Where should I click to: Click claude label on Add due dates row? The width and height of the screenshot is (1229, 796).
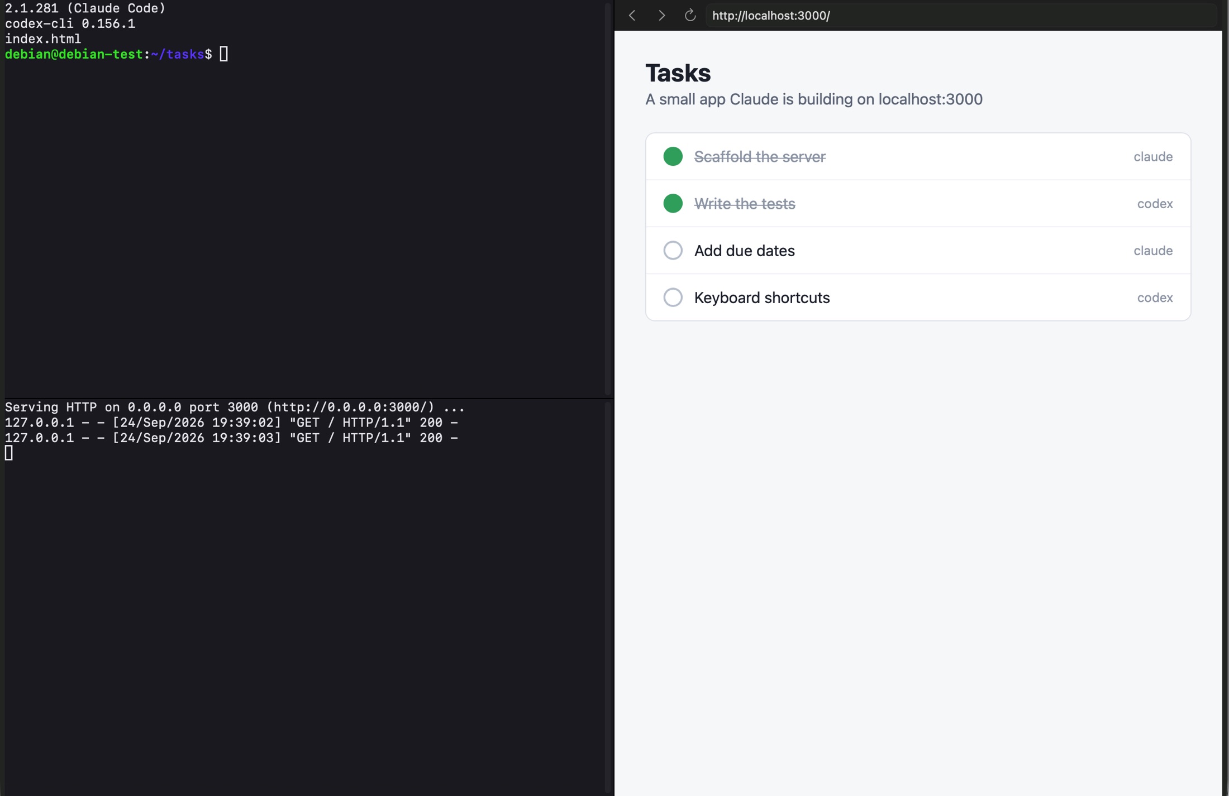1153,251
